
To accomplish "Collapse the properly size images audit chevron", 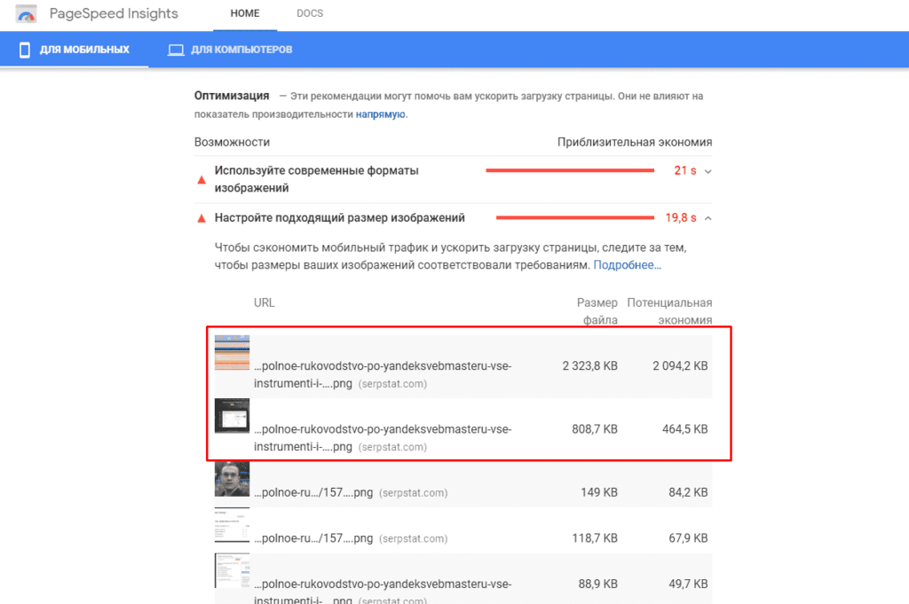I will coord(707,218).
